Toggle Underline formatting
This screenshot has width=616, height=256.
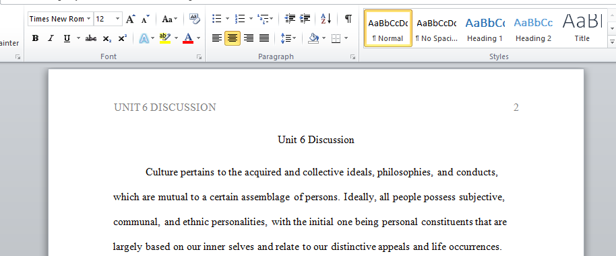(x=67, y=38)
